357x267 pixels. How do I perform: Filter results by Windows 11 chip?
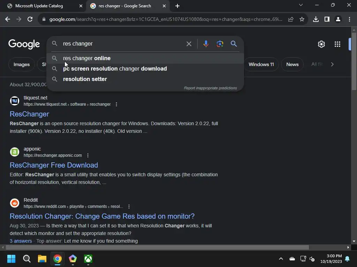(261, 64)
